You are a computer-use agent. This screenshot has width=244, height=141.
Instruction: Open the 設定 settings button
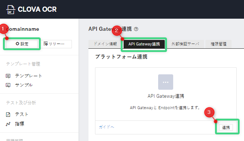22,44
